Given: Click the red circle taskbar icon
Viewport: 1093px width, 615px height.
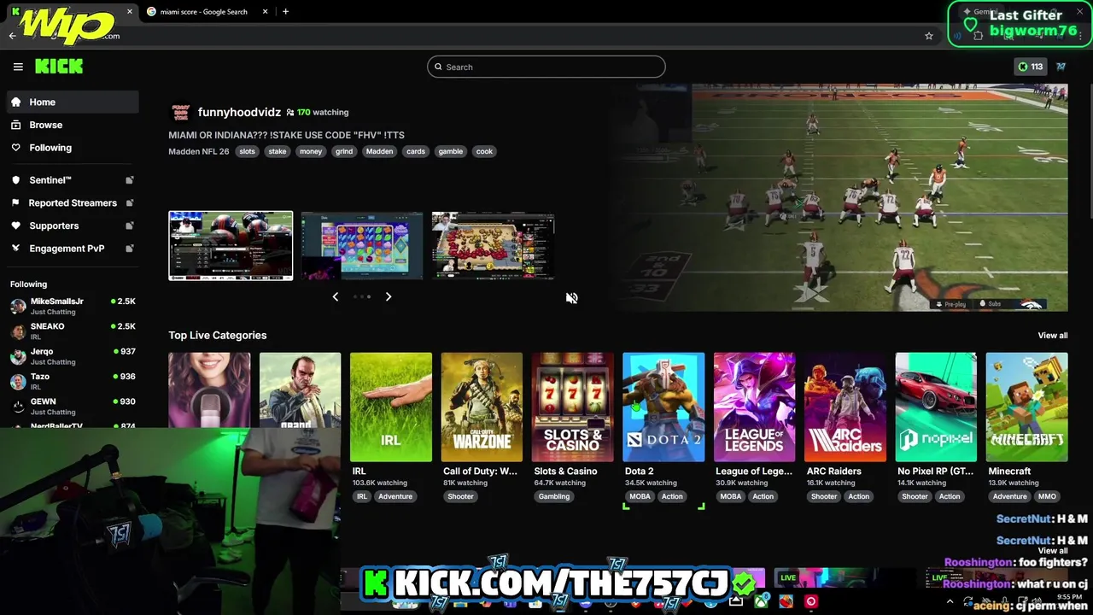Looking at the screenshot, I should tap(811, 601).
